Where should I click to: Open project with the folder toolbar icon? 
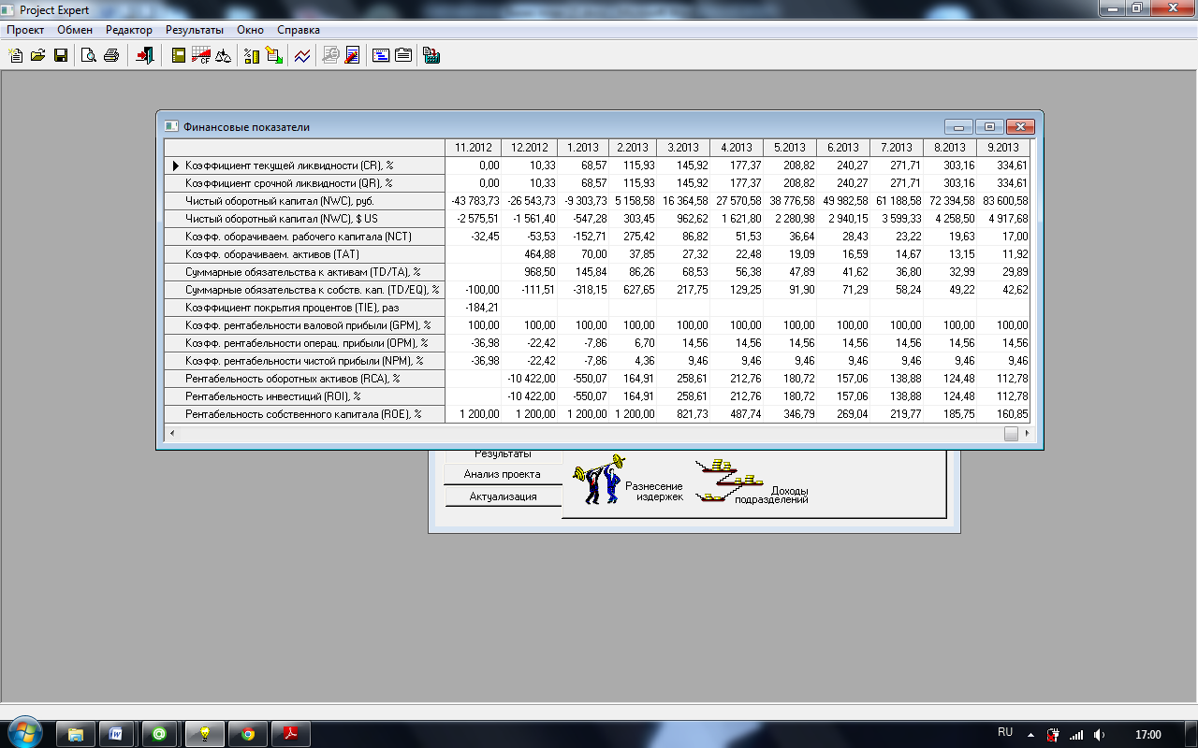[x=38, y=55]
